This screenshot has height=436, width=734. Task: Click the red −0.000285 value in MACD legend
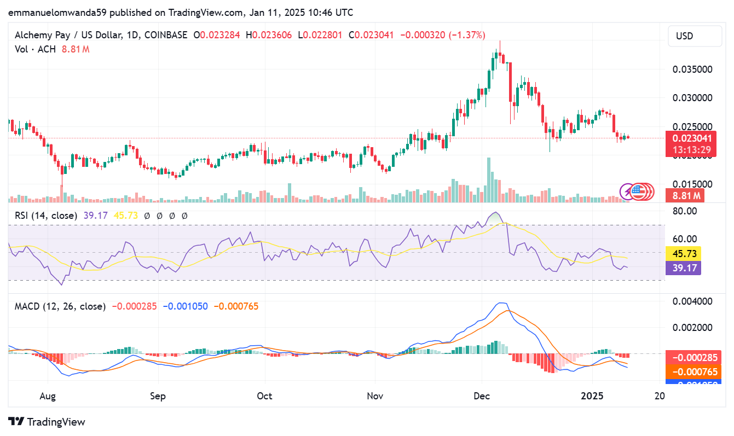click(134, 306)
